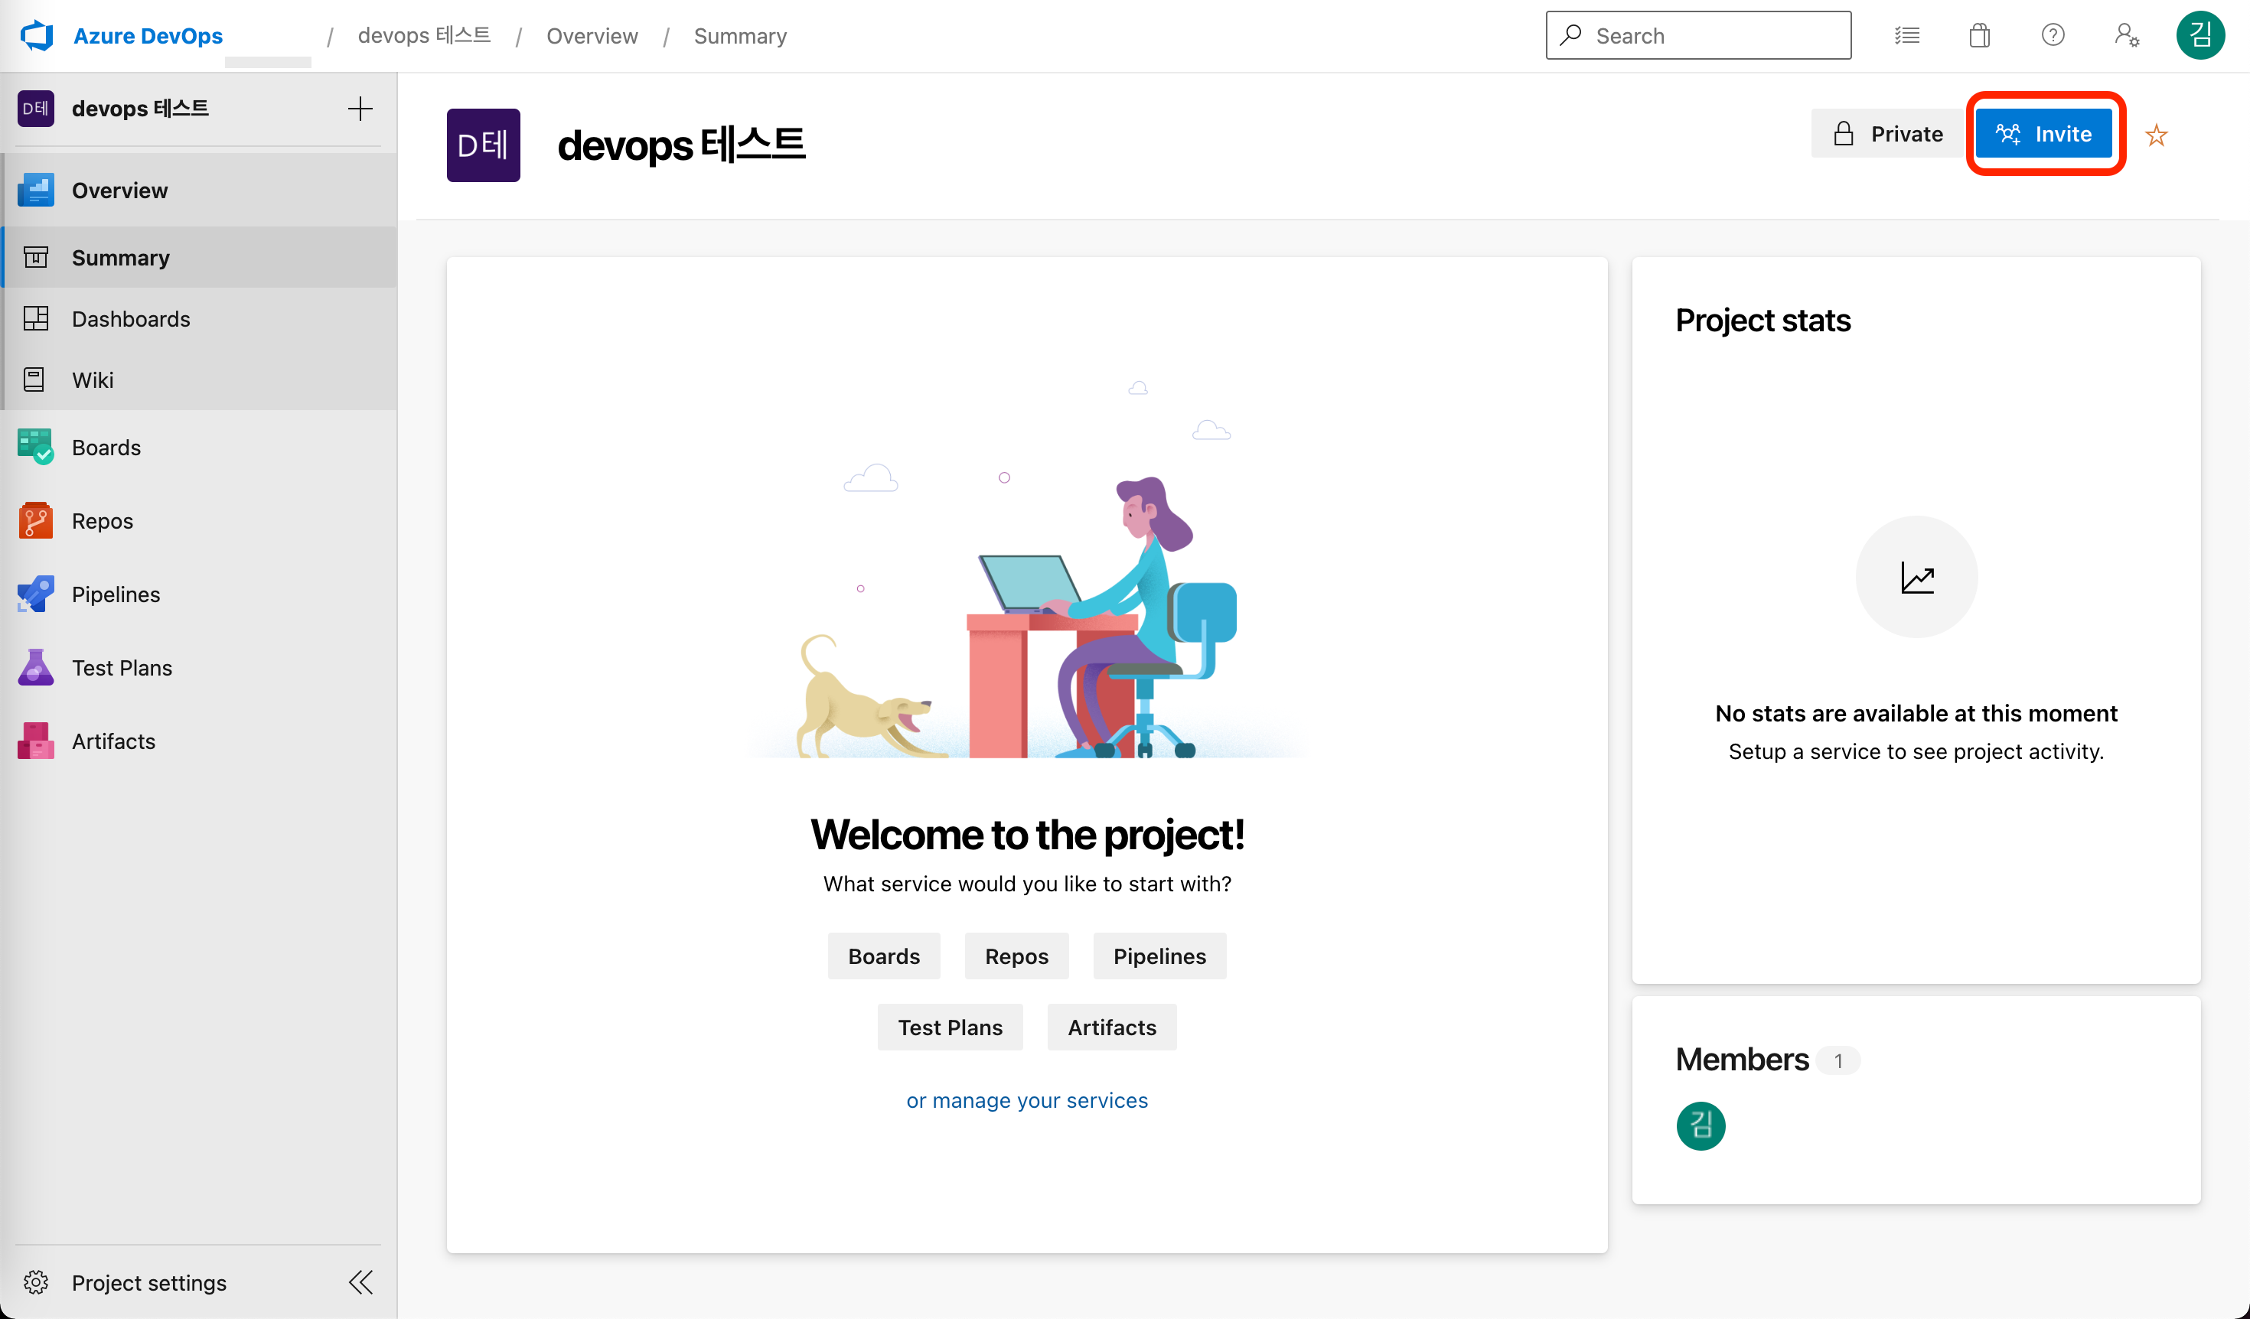
Task: Open the work items list icon
Action: coord(1907,36)
